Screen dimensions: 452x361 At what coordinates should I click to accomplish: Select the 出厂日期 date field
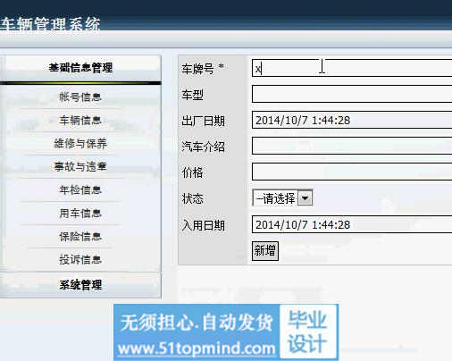coord(352,120)
